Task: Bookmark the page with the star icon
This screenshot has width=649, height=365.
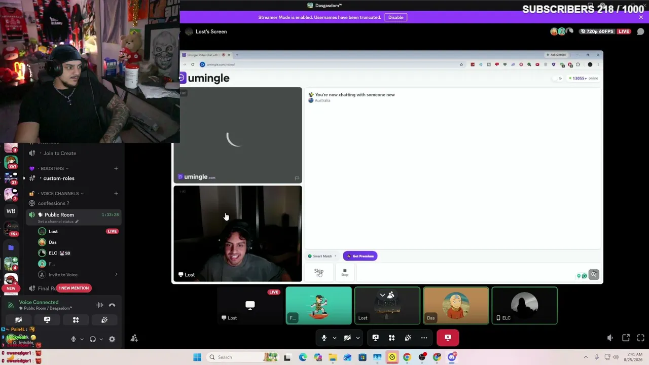Action: tap(461, 64)
